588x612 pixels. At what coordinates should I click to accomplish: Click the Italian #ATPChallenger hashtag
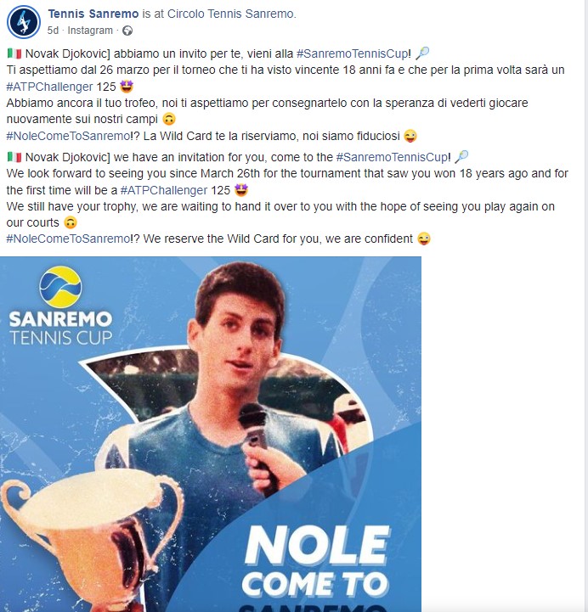[x=49, y=87]
